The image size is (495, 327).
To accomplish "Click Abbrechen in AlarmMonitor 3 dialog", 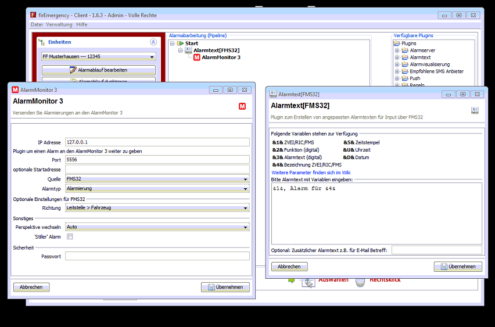I will coord(31,287).
